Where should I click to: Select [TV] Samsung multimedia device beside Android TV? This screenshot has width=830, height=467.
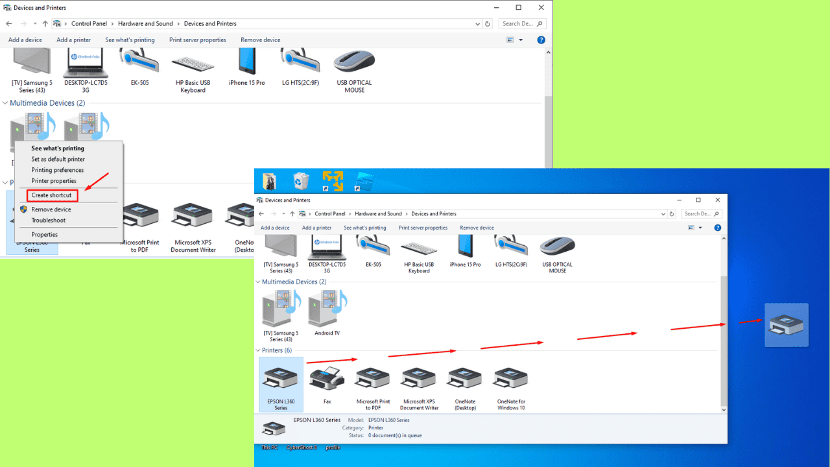(x=281, y=316)
